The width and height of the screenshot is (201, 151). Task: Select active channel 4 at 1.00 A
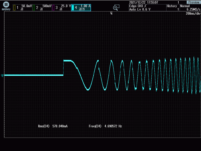[81, 7]
